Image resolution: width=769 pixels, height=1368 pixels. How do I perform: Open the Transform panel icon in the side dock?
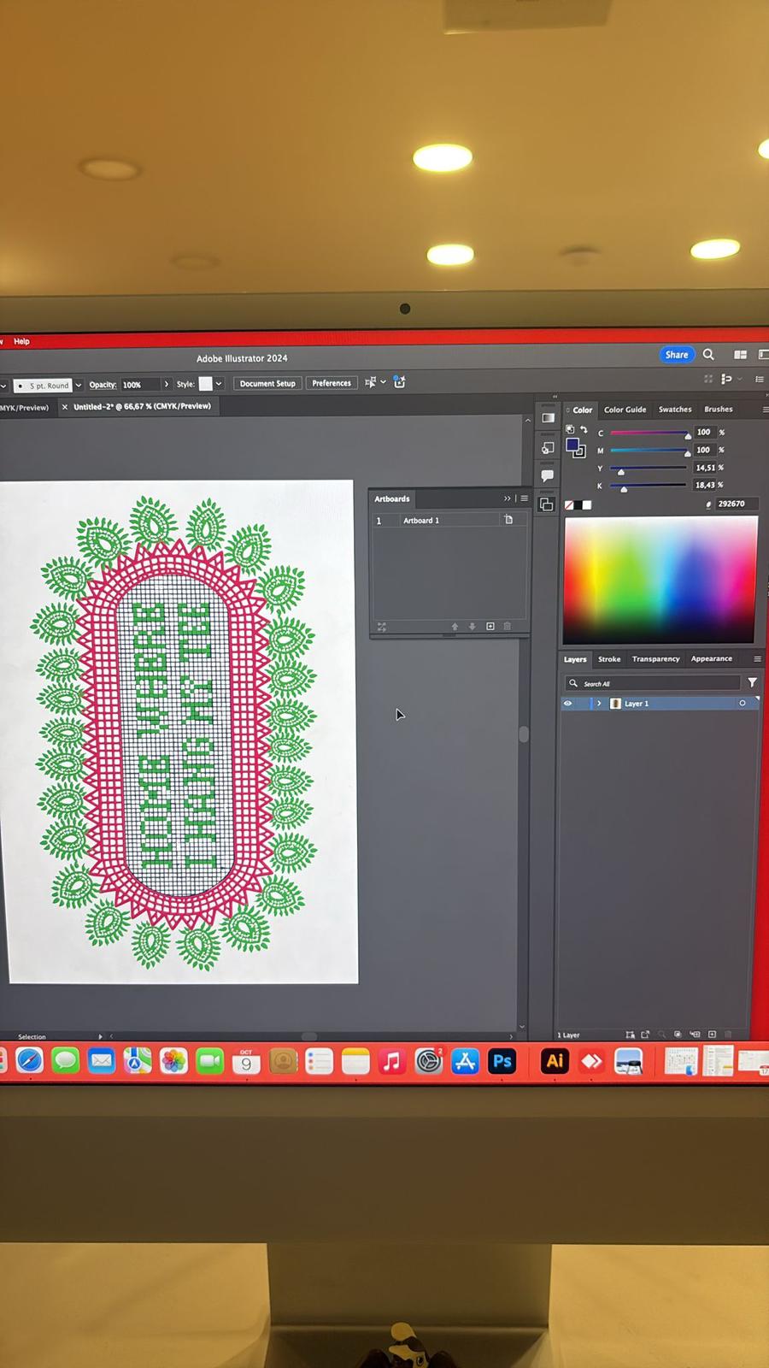tap(548, 447)
